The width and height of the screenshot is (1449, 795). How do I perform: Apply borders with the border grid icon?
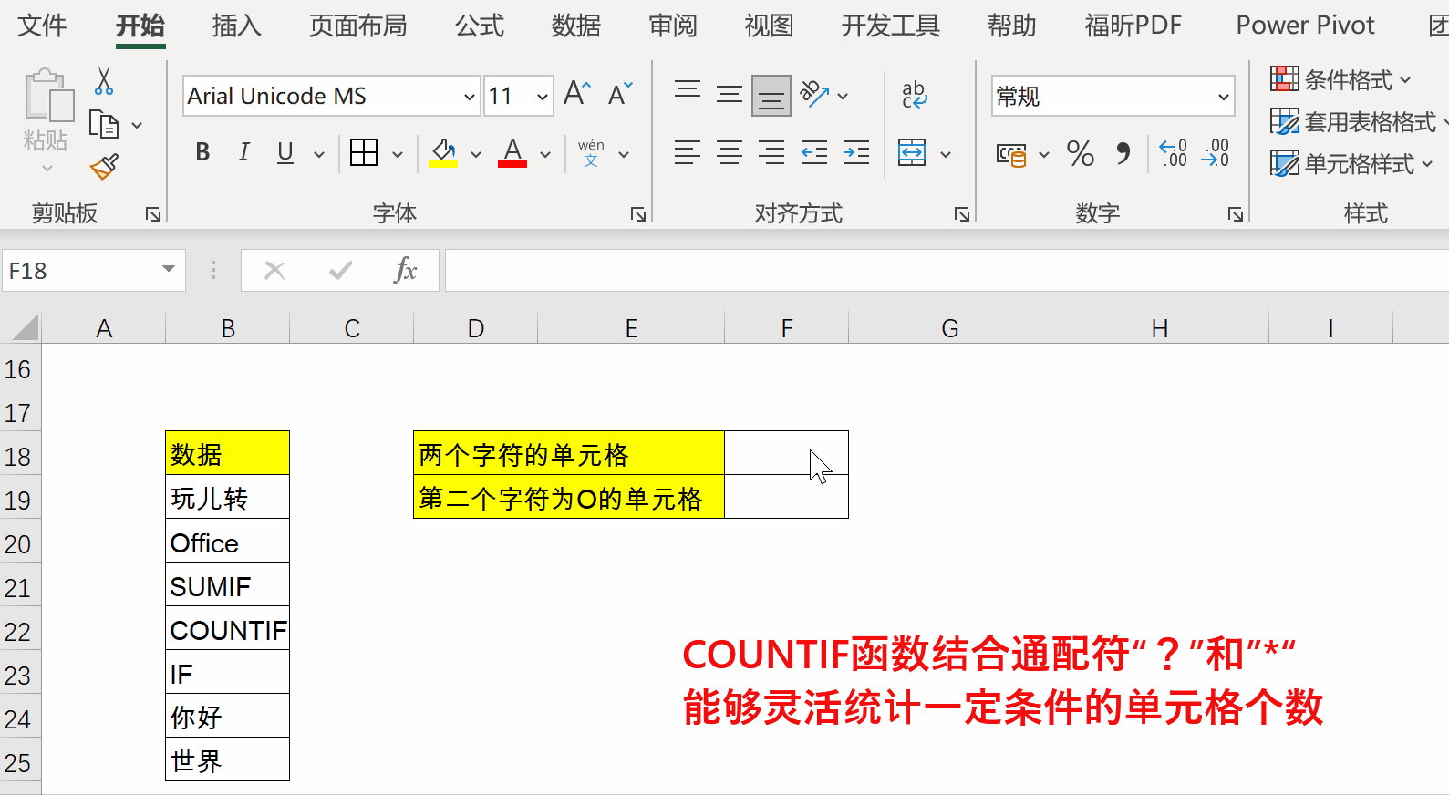coord(364,152)
